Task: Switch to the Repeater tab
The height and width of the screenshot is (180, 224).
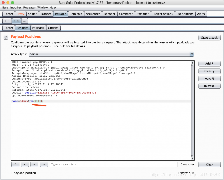Action: tap(76, 14)
